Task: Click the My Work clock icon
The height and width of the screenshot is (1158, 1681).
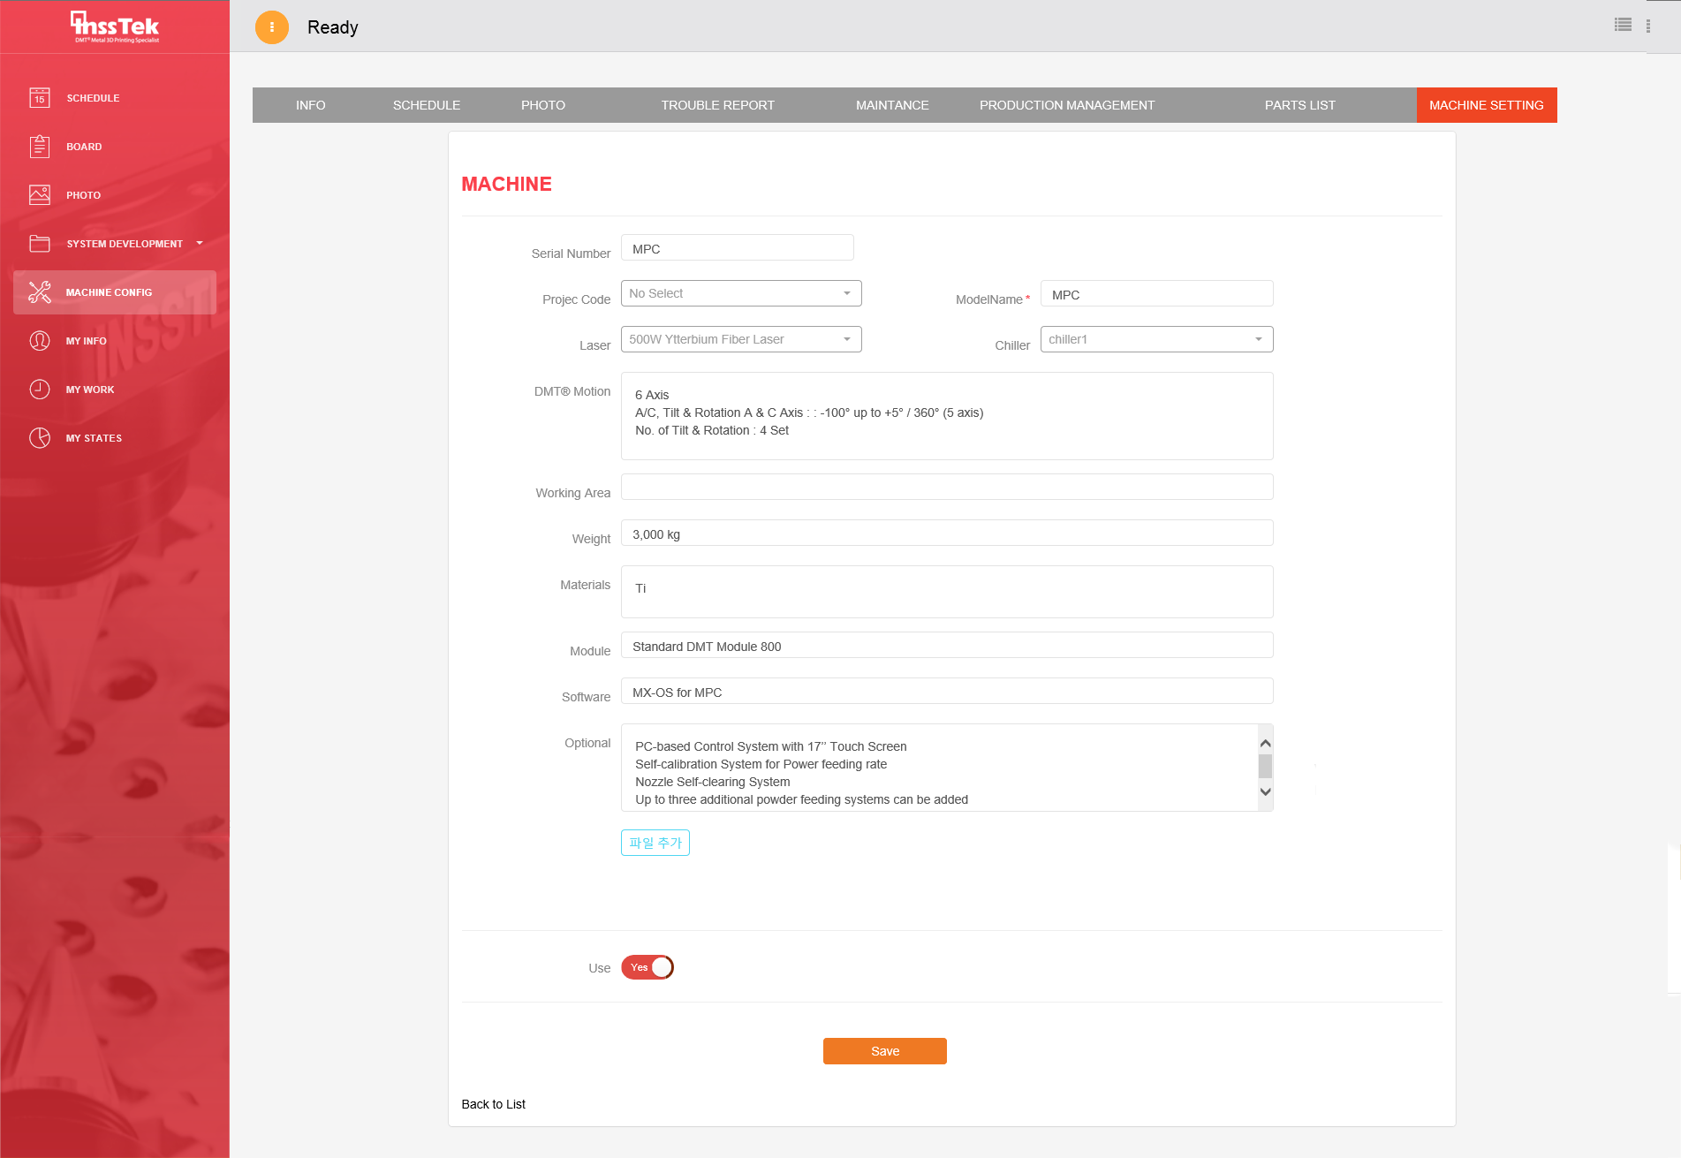Action: 40,390
